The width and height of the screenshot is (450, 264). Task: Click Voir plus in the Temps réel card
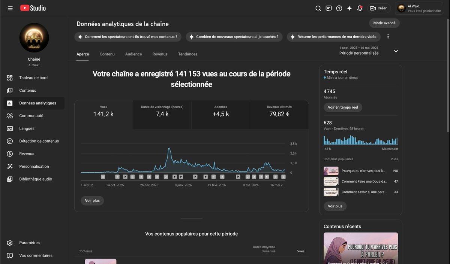(335, 206)
